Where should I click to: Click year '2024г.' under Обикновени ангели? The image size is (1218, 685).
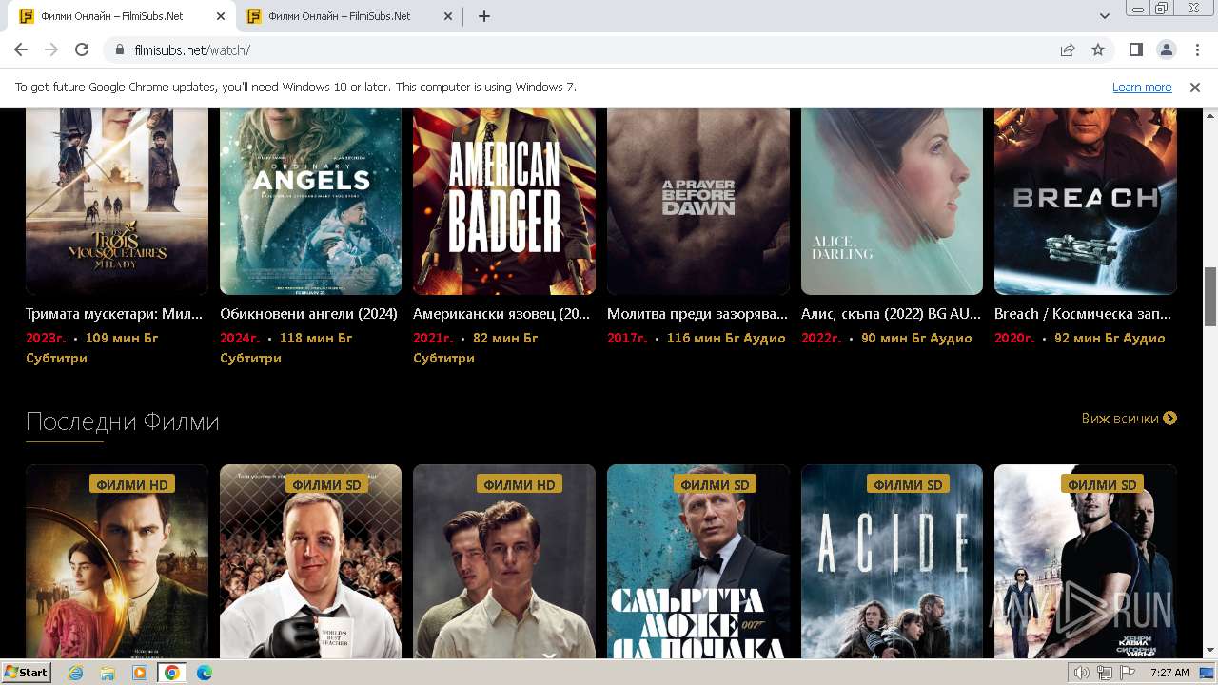coord(240,338)
